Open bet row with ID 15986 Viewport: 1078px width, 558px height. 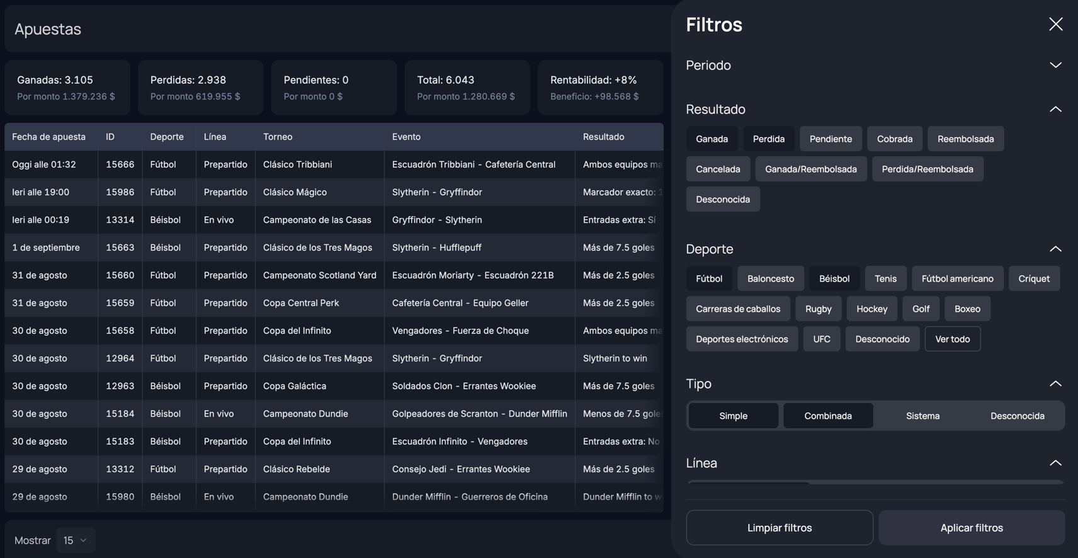(x=120, y=192)
